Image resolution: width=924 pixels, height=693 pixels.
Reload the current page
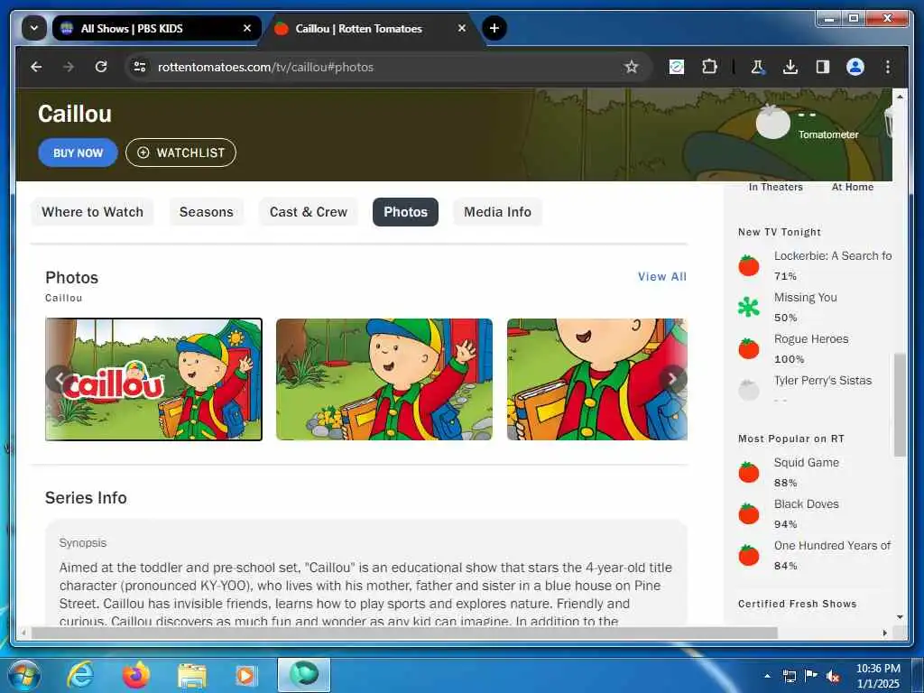pyautogui.click(x=101, y=67)
